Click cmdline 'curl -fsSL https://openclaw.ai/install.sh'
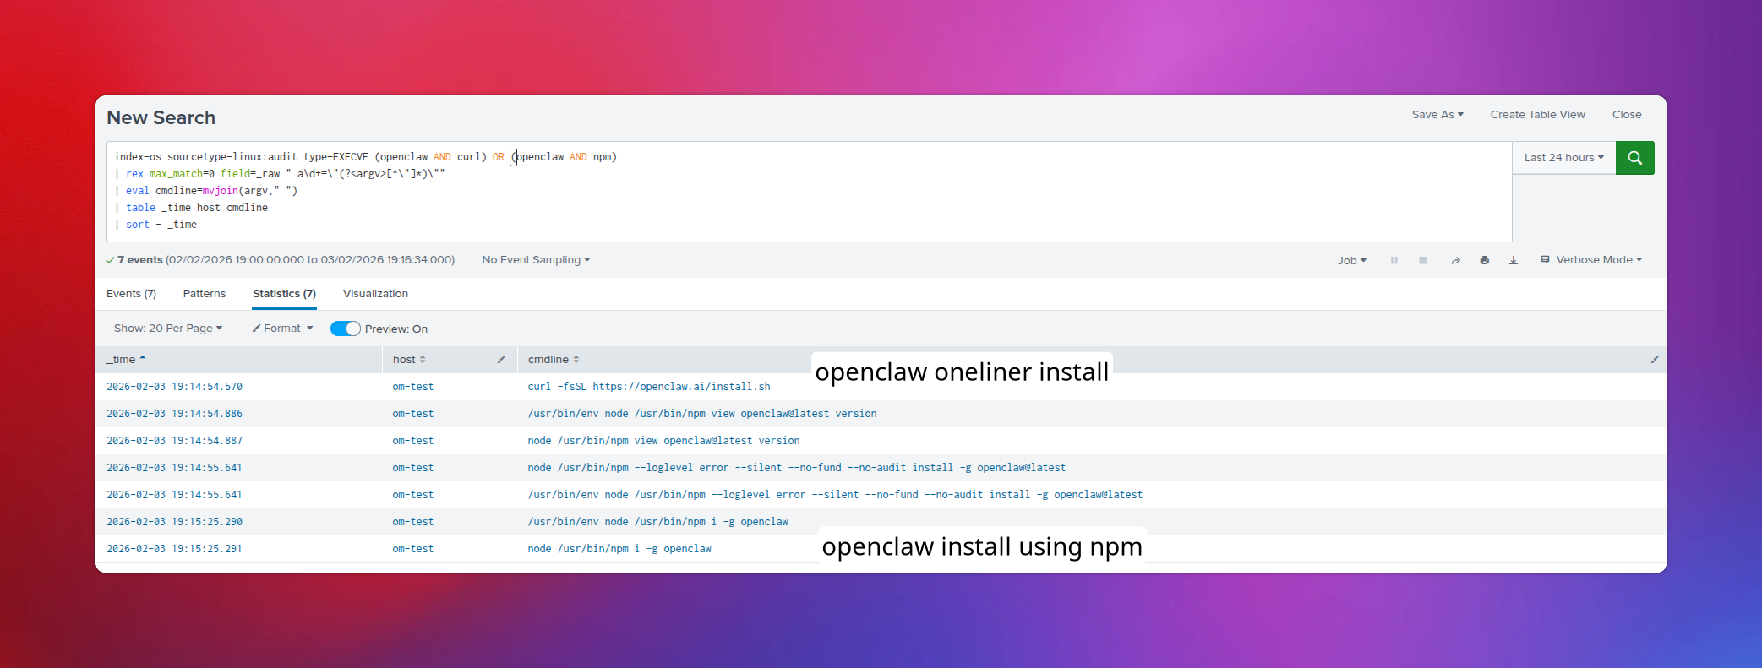The height and width of the screenshot is (668, 1762). click(649, 387)
